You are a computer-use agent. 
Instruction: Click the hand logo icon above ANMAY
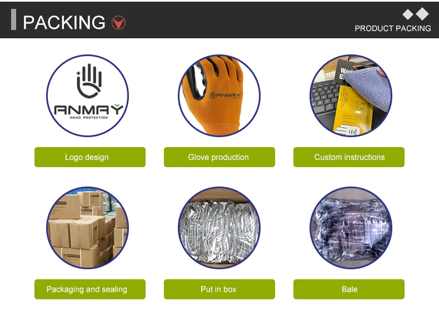point(89,81)
